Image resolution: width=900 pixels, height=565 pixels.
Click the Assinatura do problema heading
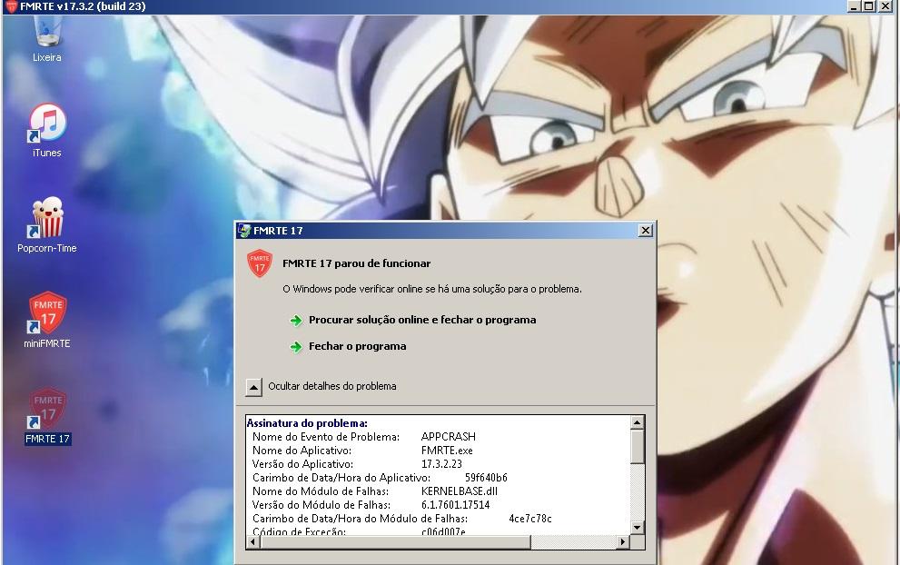click(307, 423)
